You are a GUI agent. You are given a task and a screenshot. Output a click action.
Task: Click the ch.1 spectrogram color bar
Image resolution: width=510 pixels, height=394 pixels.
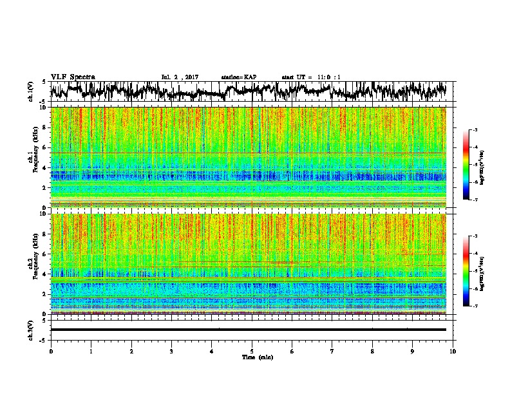click(x=466, y=165)
